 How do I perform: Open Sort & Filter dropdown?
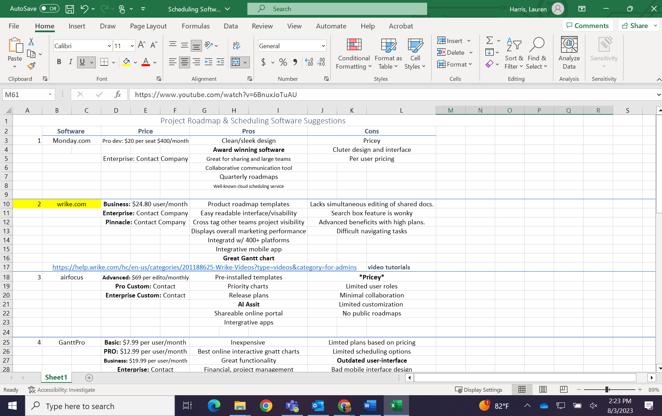pyautogui.click(x=514, y=53)
